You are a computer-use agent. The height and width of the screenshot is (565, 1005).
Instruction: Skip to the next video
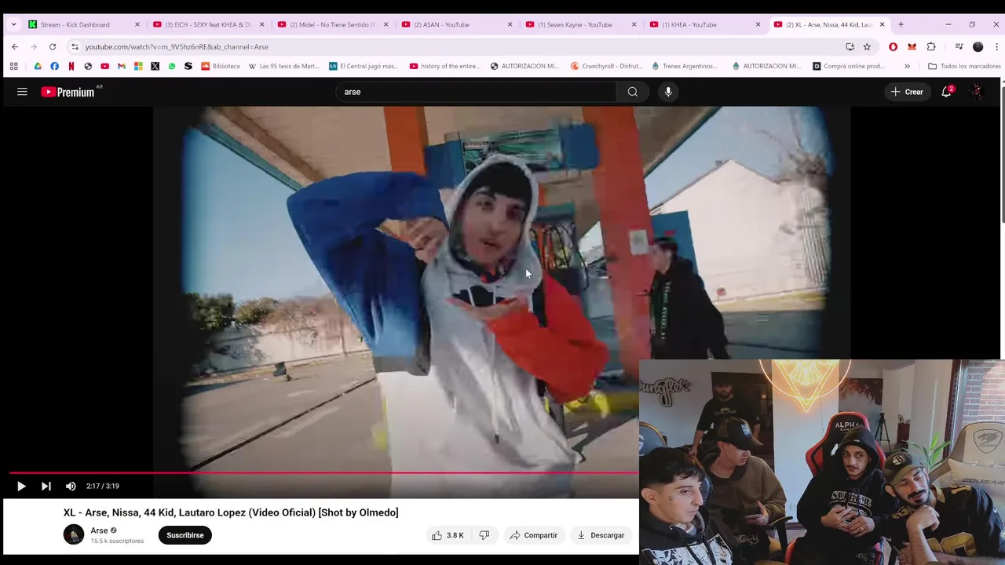[x=46, y=486]
